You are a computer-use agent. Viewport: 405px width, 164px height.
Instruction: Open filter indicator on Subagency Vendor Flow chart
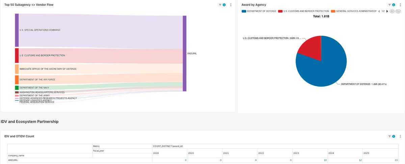222,5
